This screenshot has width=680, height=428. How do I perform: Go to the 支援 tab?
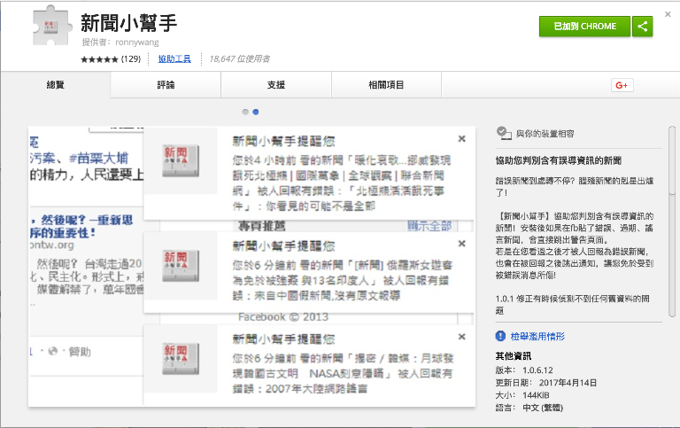(x=276, y=85)
